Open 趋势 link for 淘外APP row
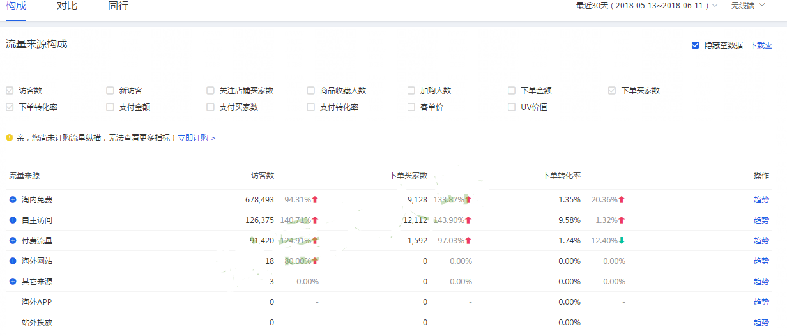 (761, 302)
